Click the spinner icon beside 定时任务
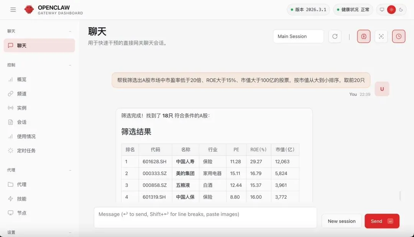 (x=11, y=150)
